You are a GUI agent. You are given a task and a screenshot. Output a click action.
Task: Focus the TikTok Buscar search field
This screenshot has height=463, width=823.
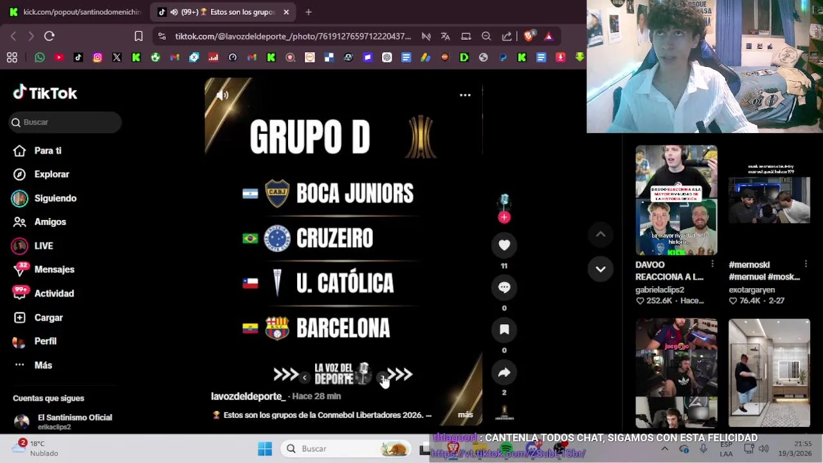tap(66, 122)
